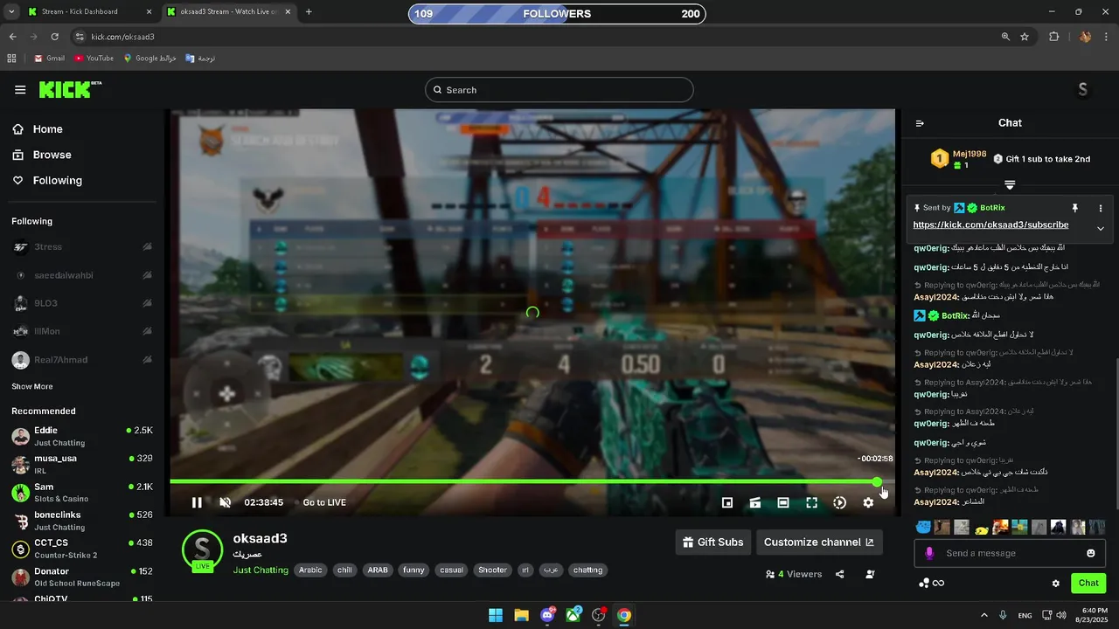Unmute the video player volume
1119x629 pixels.
225,502
